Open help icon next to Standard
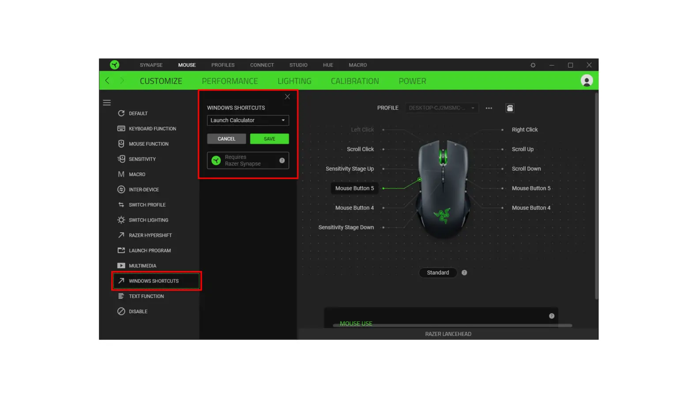Screen dimensions: 692x399 coord(464,272)
